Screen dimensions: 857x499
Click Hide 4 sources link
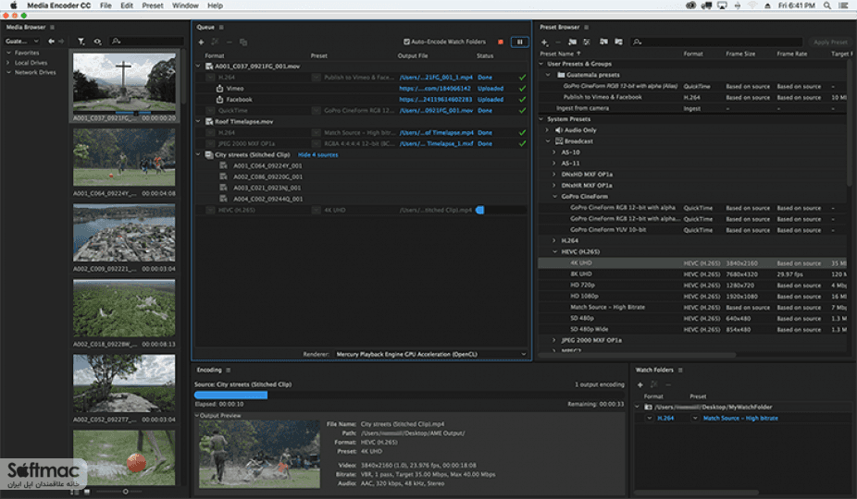pyautogui.click(x=318, y=155)
